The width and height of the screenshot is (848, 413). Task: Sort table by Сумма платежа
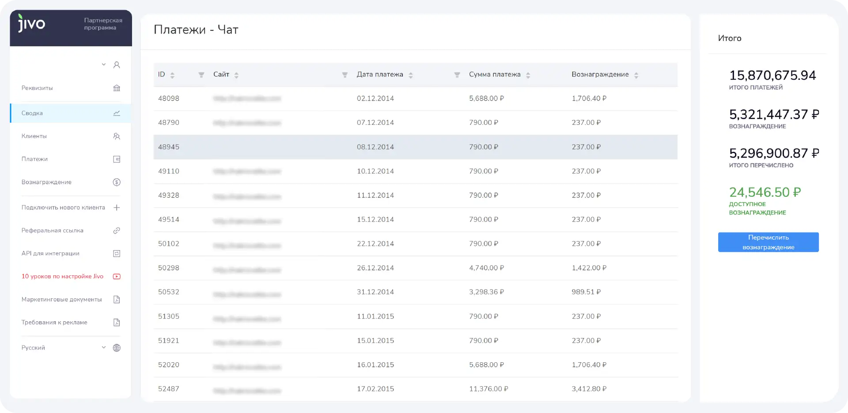click(x=528, y=75)
